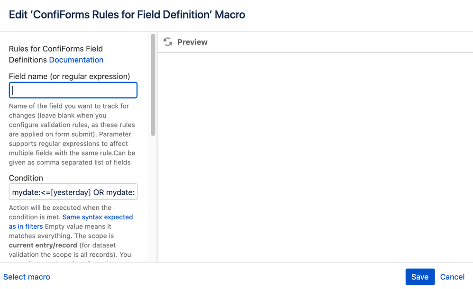Click into the Condition text field

[x=73, y=192]
